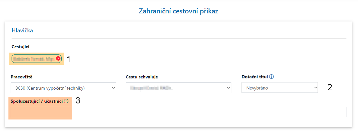This screenshot has width=358, height=131.
Task: Click the Zahraniční cestovní příkaz page title
Action: tap(179, 11)
